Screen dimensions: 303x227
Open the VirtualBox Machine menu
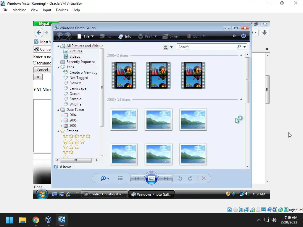[19, 10]
